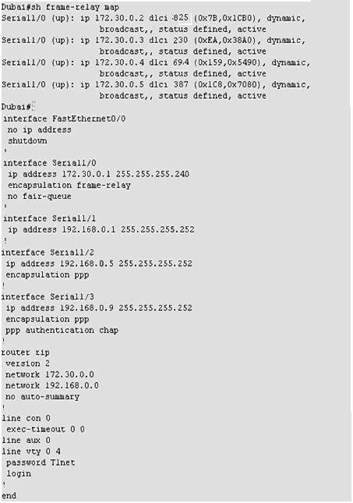Select the 'ppp authentication chap' line

pos(62,330)
